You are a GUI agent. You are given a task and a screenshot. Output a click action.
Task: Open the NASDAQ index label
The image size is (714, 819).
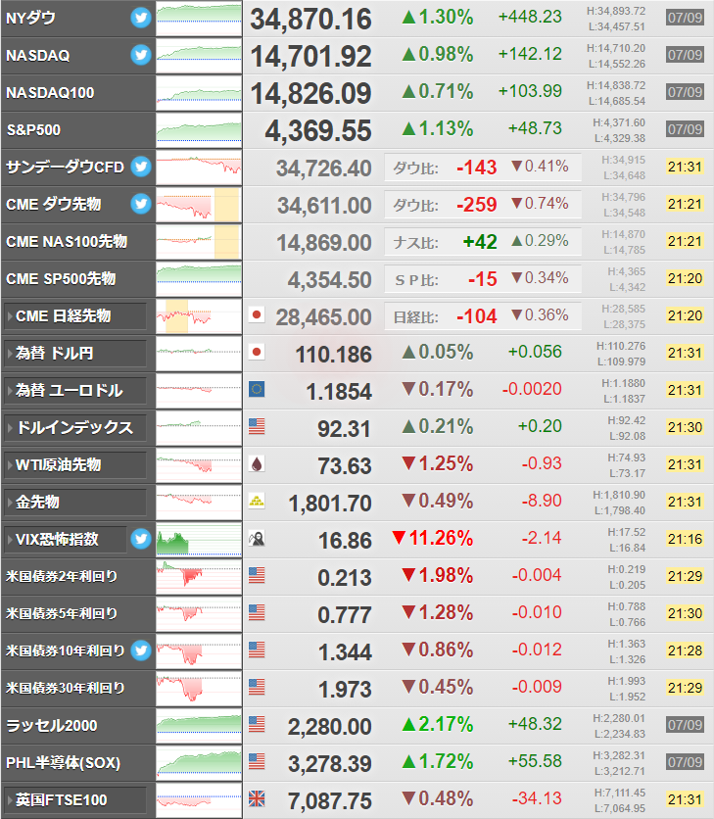click(37, 56)
